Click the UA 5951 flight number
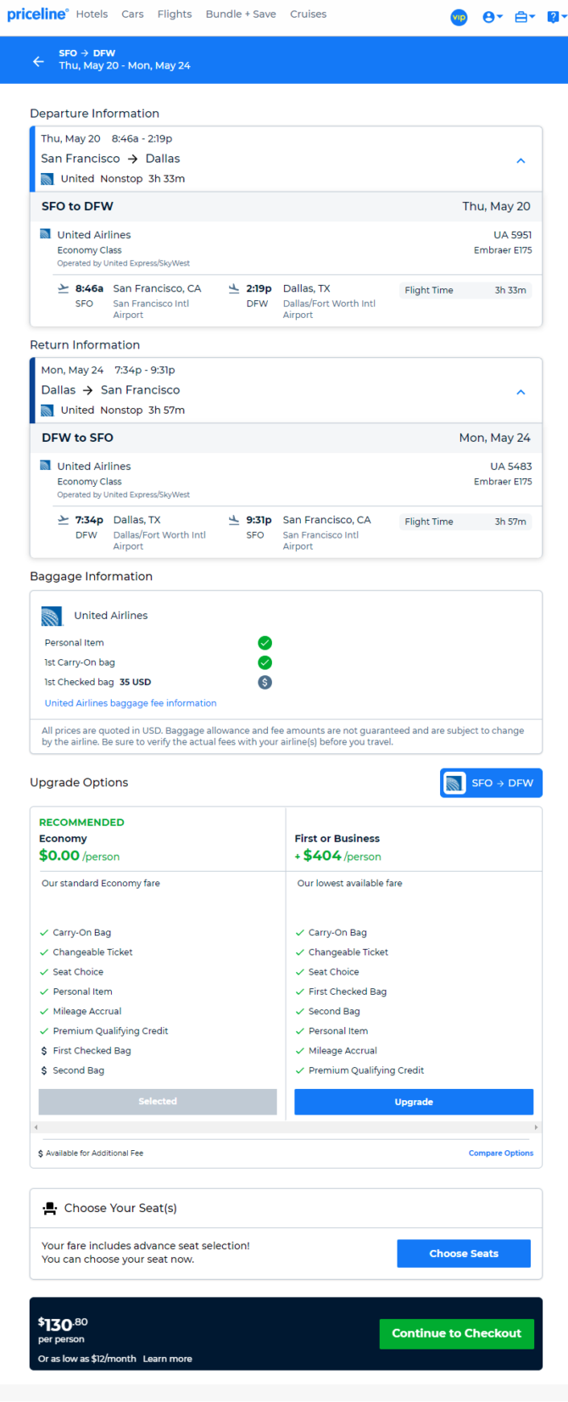 click(x=513, y=235)
